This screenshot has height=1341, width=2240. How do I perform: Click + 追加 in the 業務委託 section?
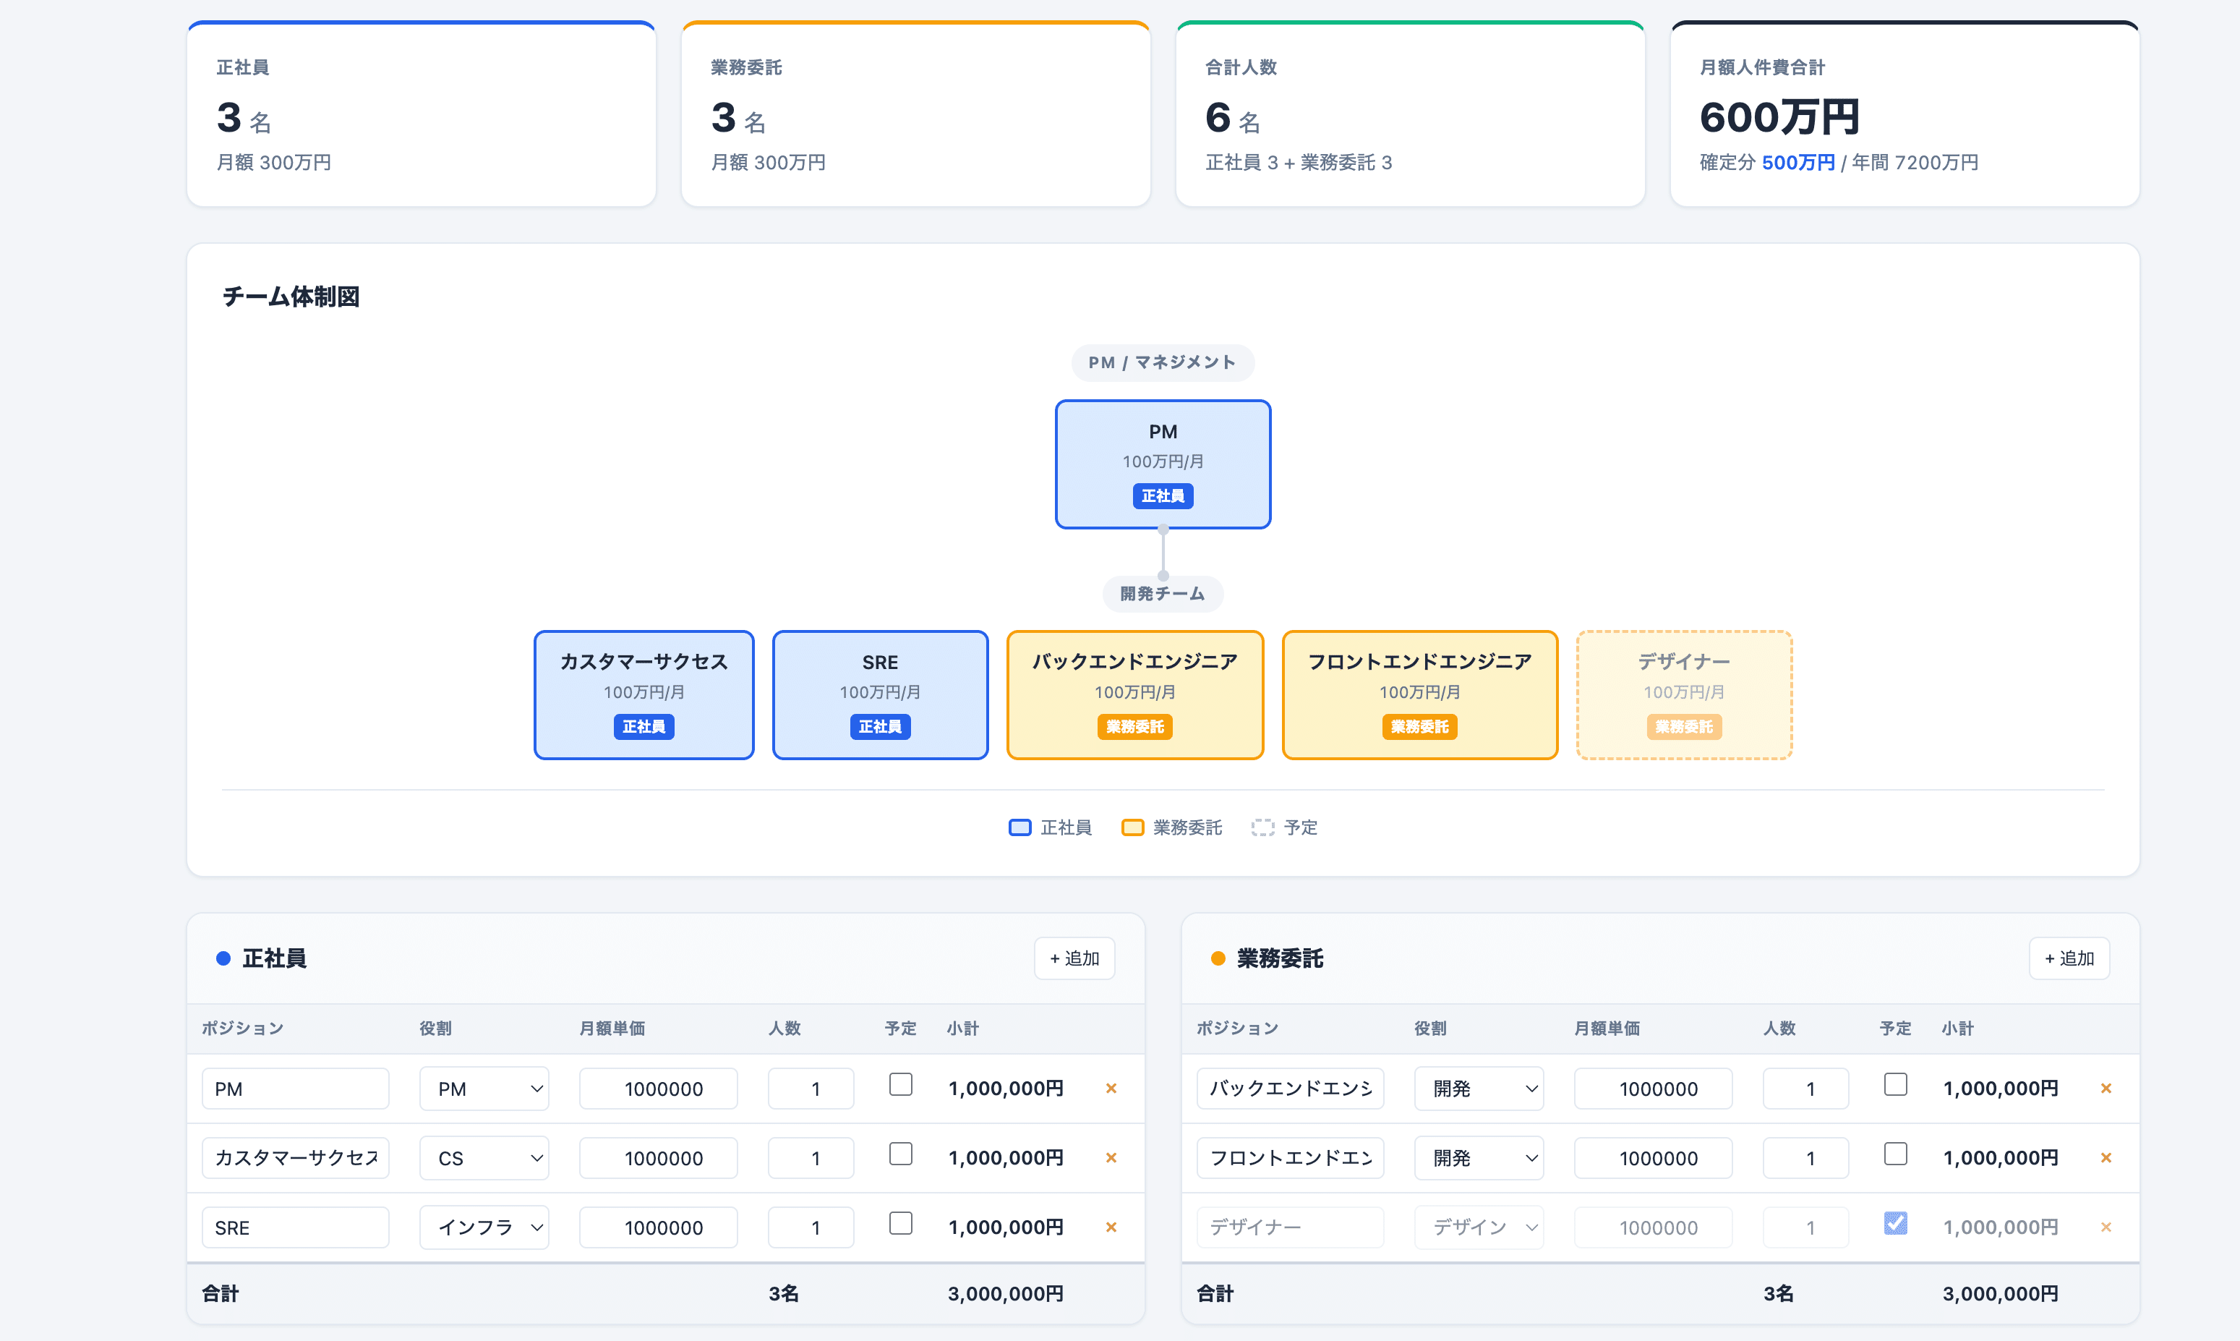[x=2069, y=958]
